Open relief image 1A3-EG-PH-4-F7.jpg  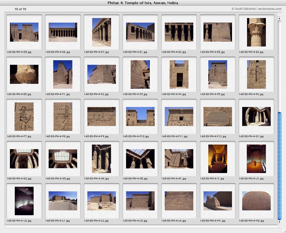click(x=24, y=116)
